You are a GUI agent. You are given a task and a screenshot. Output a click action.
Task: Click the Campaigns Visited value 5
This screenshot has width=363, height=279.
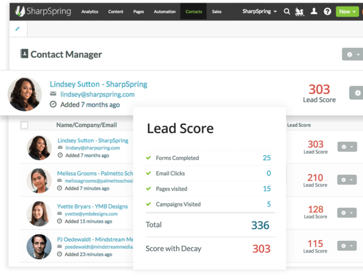(x=269, y=204)
